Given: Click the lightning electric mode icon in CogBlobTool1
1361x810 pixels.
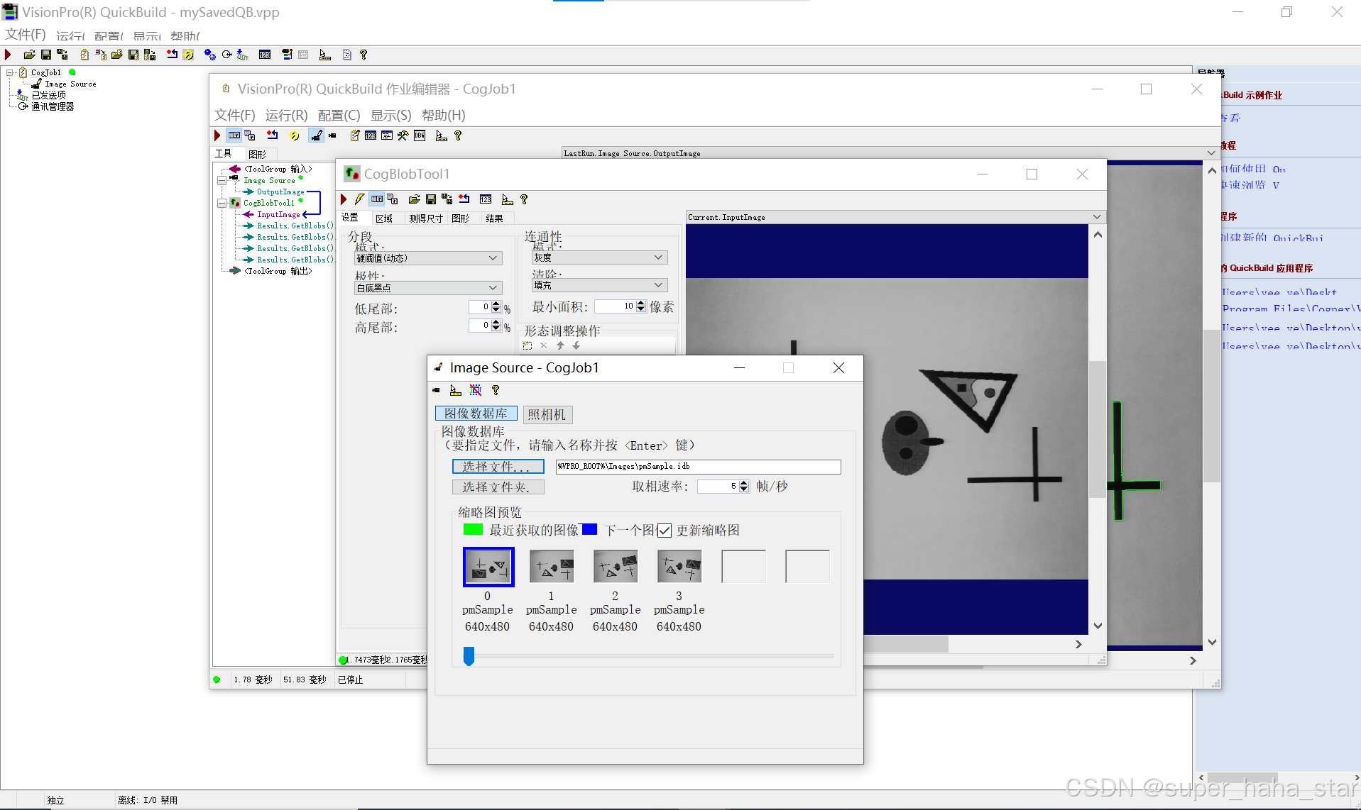Looking at the screenshot, I should pyautogui.click(x=359, y=199).
